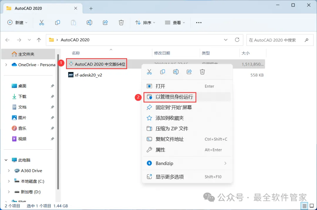The height and width of the screenshot is (210, 317).
Task: Focus the 在 AutoCAD 2020 中搜索 box
Action: click(280, 40)
